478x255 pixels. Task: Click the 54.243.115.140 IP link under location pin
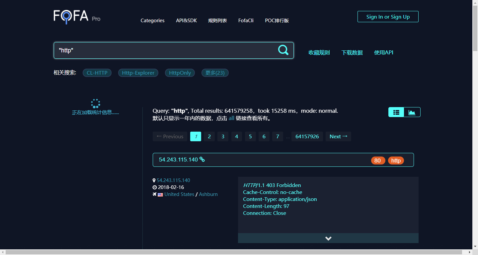[x=173, y=180]
